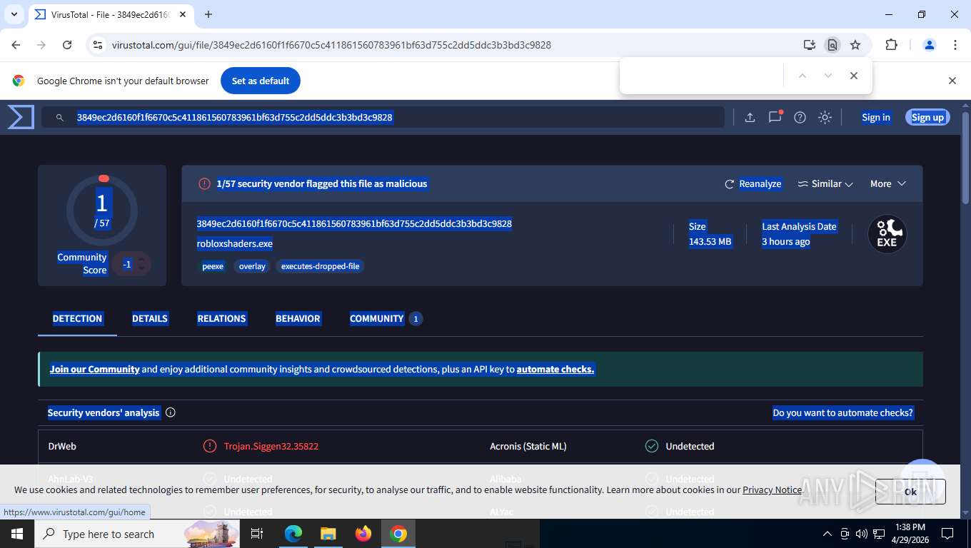Image resolution: width=971 pixels, height=548 pixels.
Task: Bookmark this tab with the star icon
Action: point(855,45)
